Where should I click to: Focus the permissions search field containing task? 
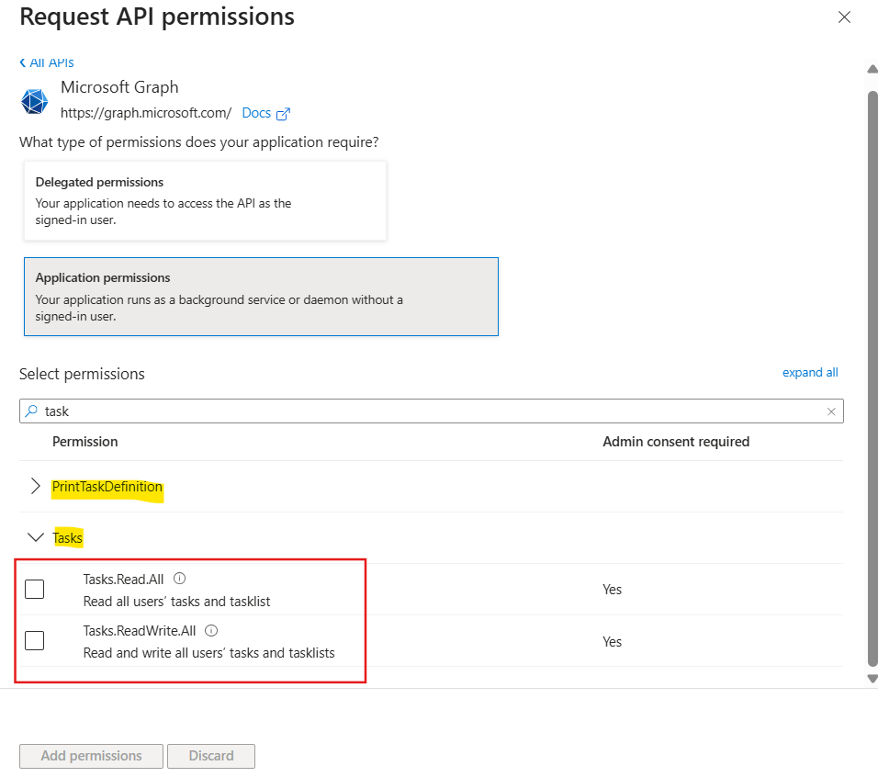point(431,411)
